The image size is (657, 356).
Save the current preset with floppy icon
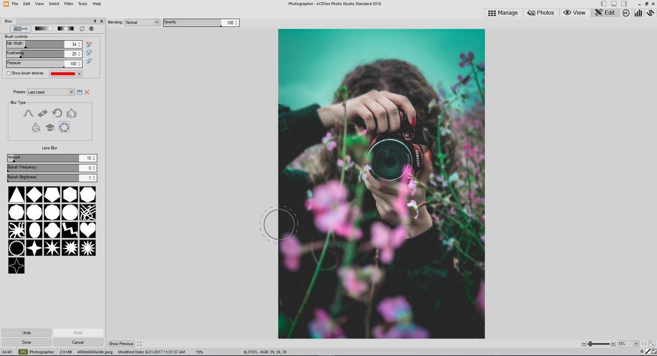coord(79,92)
